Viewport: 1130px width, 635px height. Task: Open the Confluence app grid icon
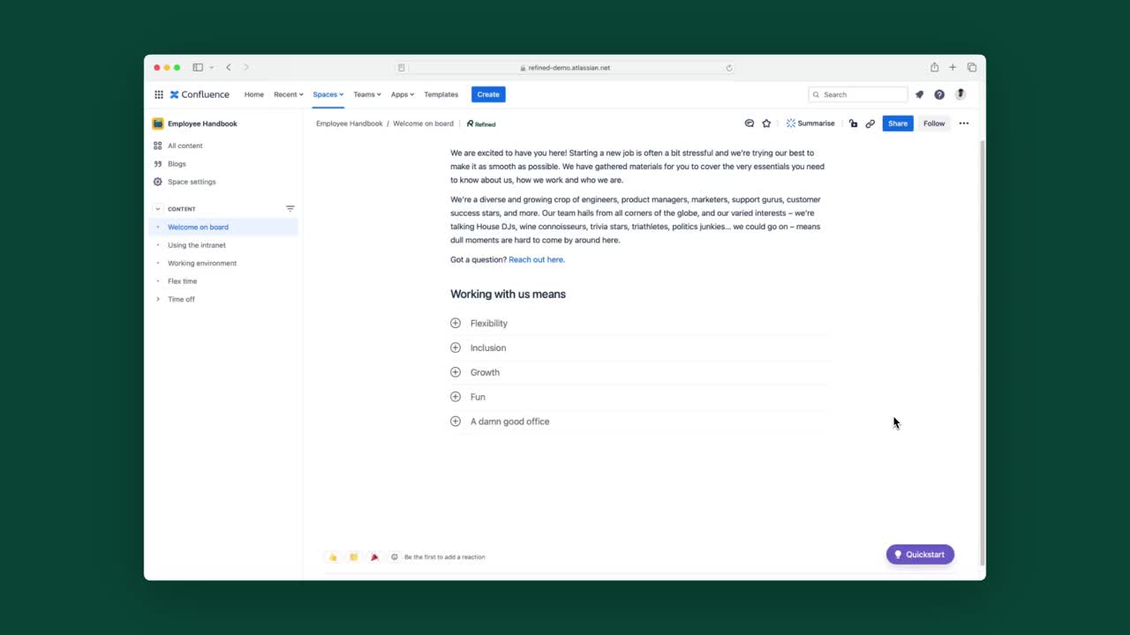[159, 94]
